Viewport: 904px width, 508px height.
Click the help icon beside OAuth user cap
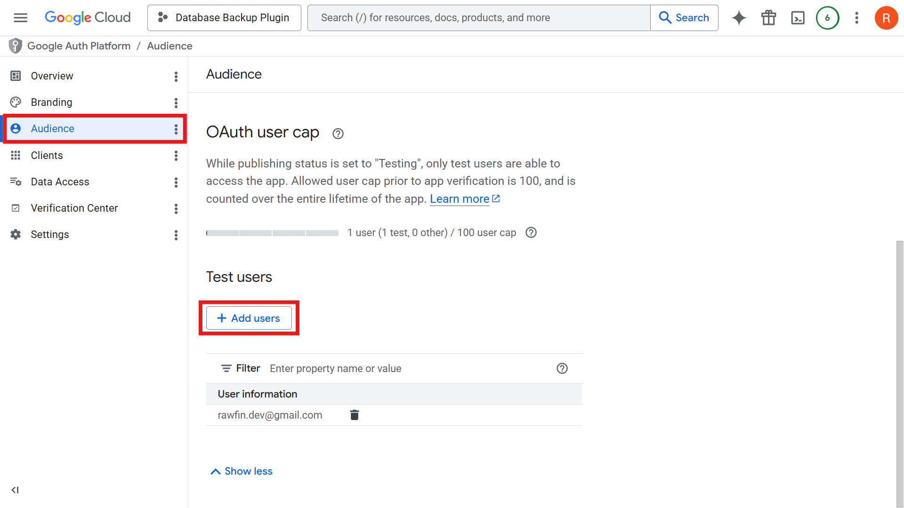coord(338,134)
